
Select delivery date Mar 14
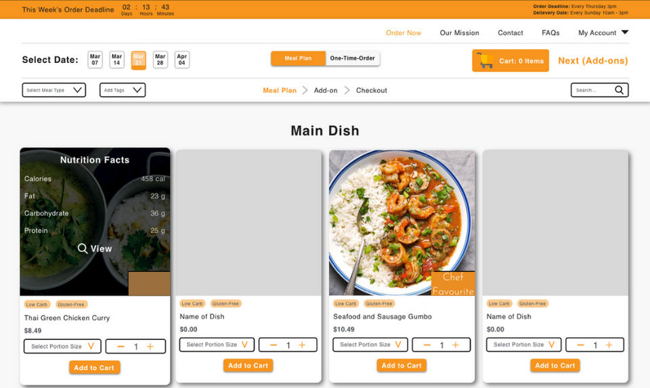tap(117, 60)
